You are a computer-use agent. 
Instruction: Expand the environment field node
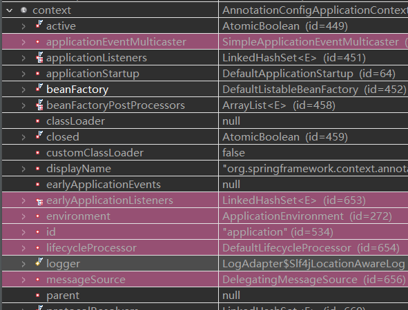point(23,216)
